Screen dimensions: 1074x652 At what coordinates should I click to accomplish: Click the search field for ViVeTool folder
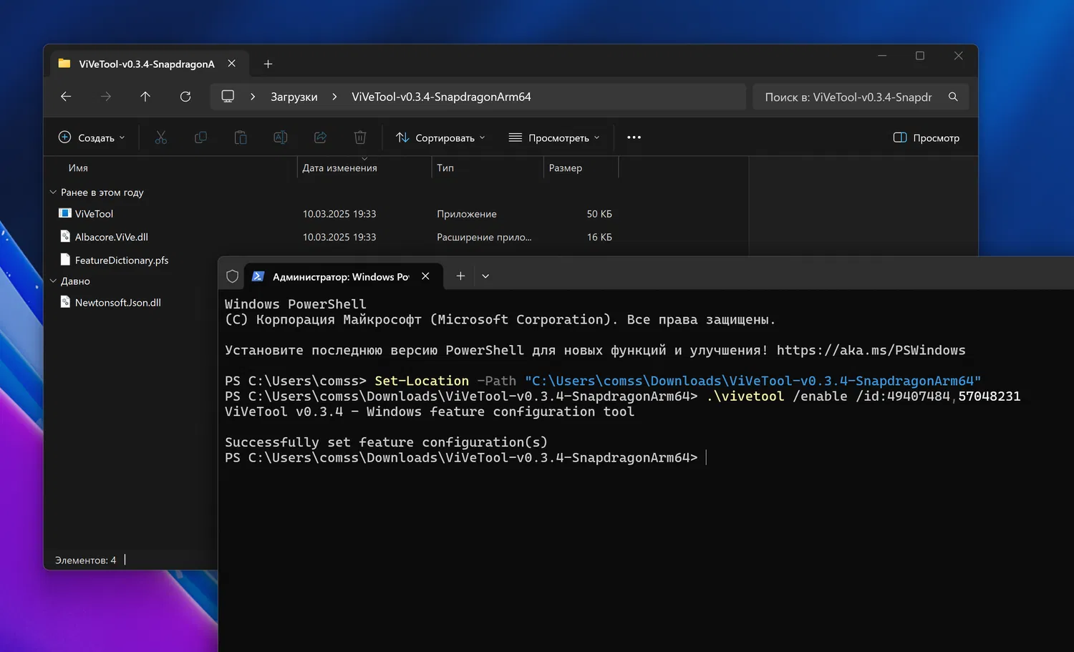point(848,97)
